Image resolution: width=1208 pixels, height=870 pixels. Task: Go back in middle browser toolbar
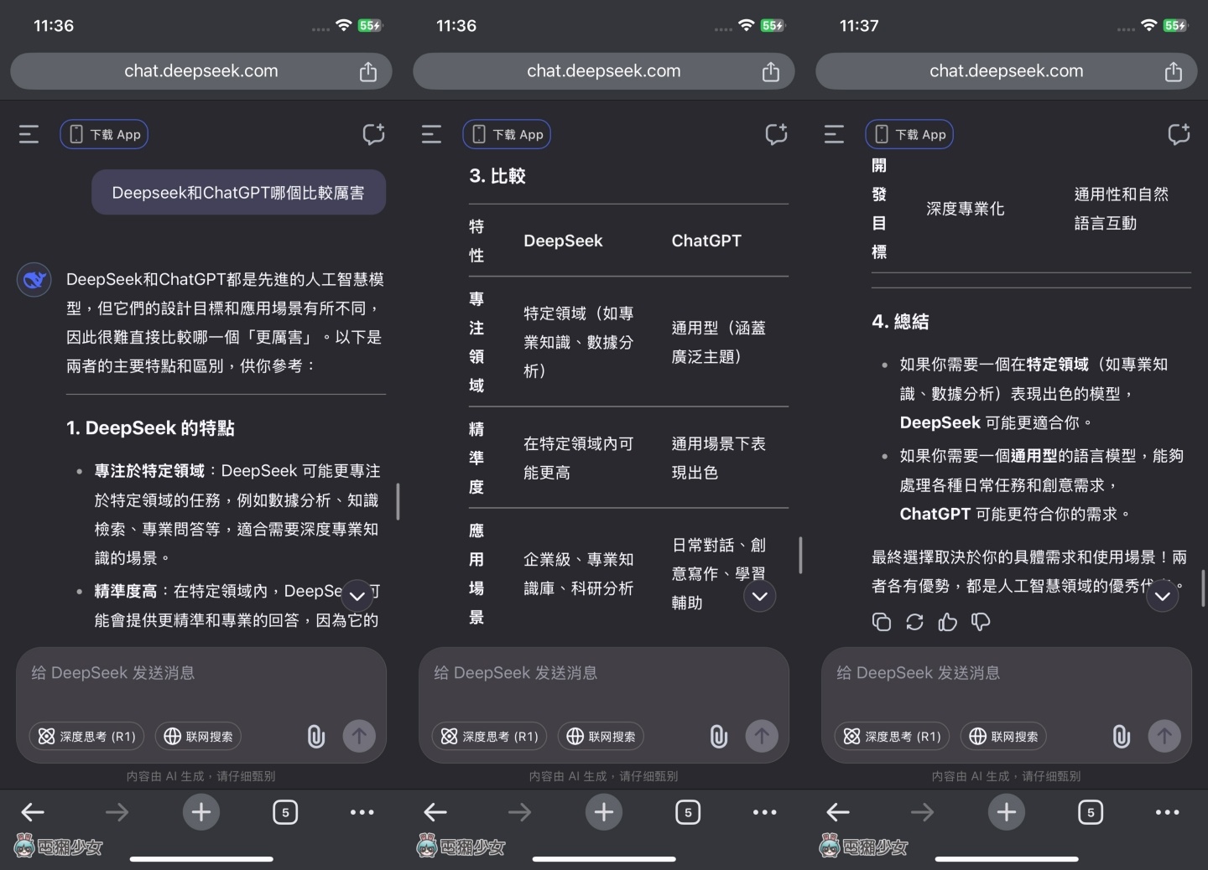(x=435, y=811)
